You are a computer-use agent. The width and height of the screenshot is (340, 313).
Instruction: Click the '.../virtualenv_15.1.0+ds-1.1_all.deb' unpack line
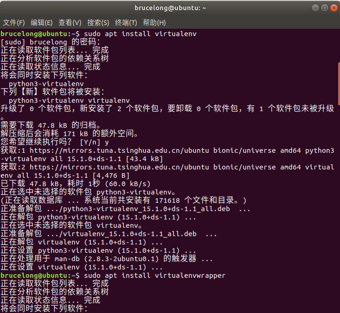click(x=109, y=234)
